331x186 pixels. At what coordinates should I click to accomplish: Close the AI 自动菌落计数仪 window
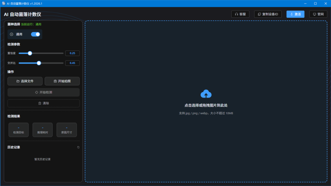point(326,4)
